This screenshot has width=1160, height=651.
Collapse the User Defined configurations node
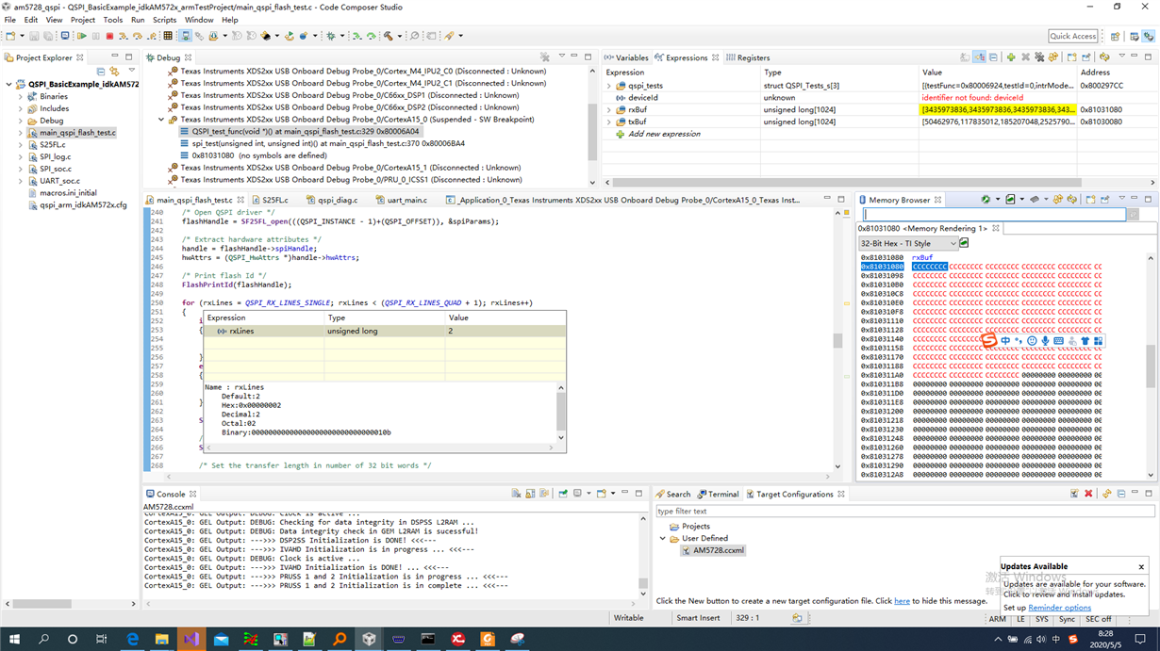point(663,539)
